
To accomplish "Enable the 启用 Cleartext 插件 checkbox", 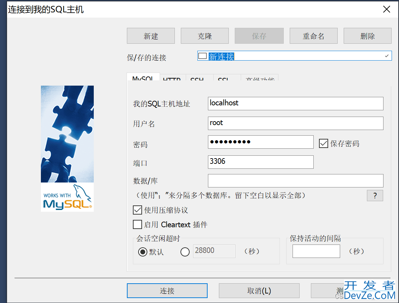I will click(x=137, y=225).
